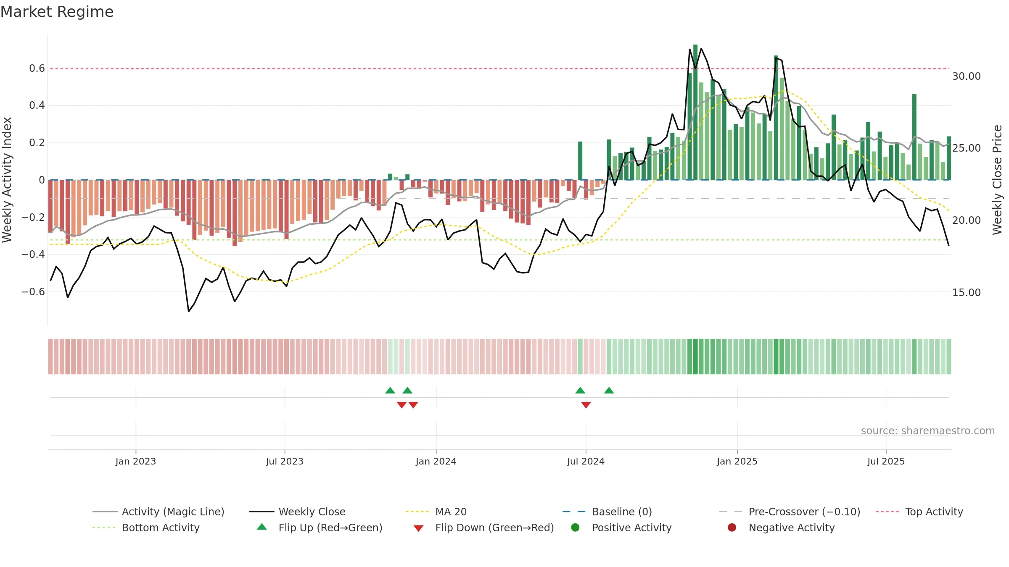Toggle Bottom Activity legend entry
This screenshot has width=1009, height=567.
click(x=146, y=528)
